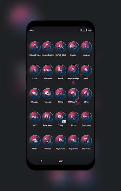Launch the Injustice game icon
Viewport: 121px width, 191px height.
[73, 47]
